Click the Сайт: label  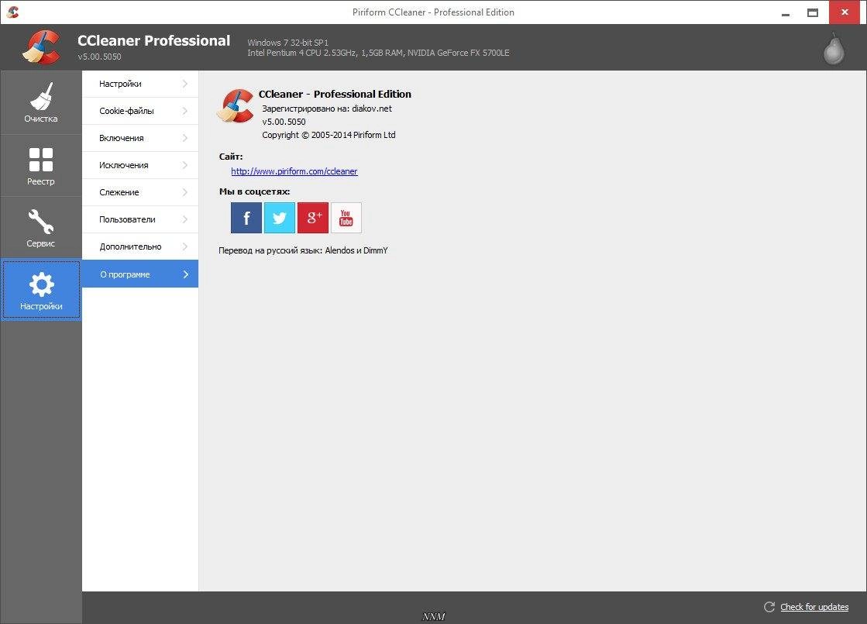231,157
